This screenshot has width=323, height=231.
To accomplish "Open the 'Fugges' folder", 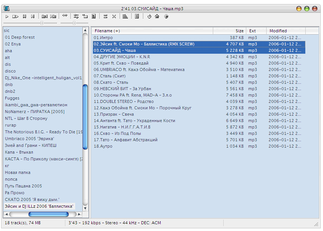I will point(12,98).
